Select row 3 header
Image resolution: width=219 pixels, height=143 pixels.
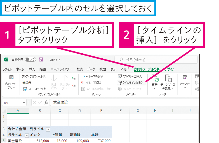pyautogui.click(x=3, y=129)
